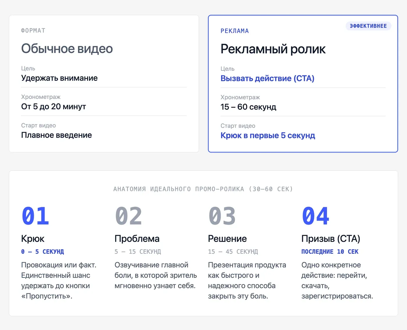Select the Обычное видео card heading

pos(67,49)
